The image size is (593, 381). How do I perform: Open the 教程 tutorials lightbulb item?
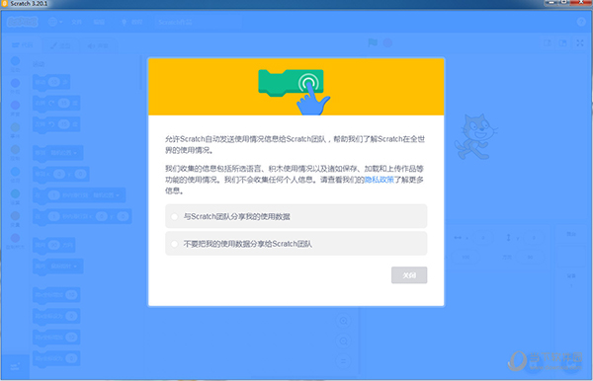click(131, 23)
